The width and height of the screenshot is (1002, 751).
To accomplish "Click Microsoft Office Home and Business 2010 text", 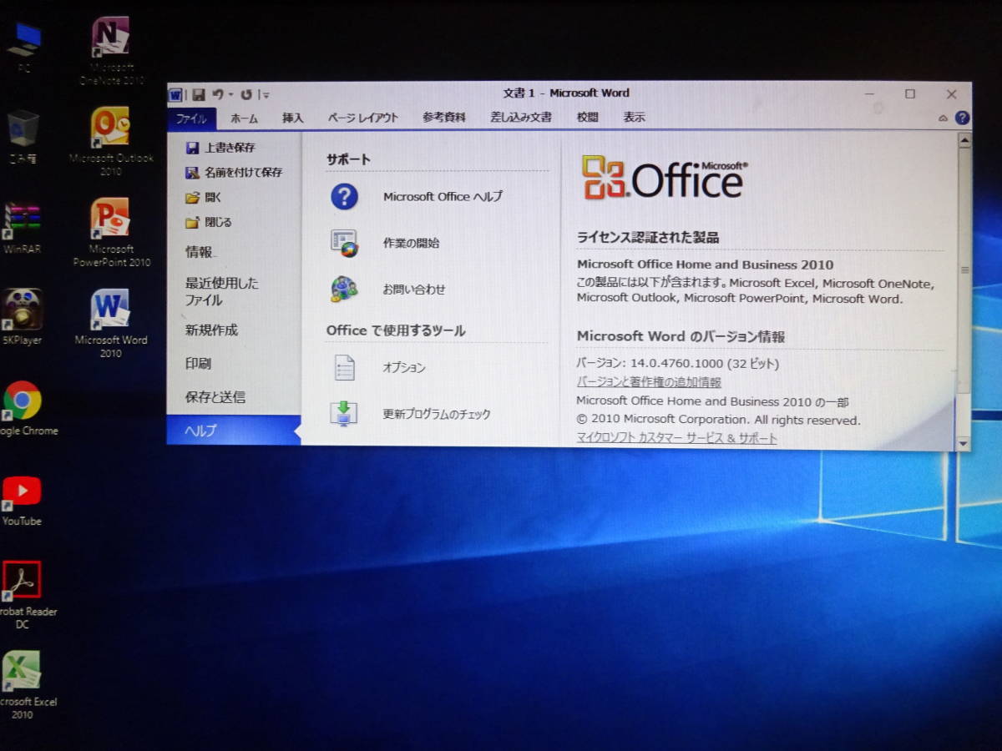I will 706,265.
